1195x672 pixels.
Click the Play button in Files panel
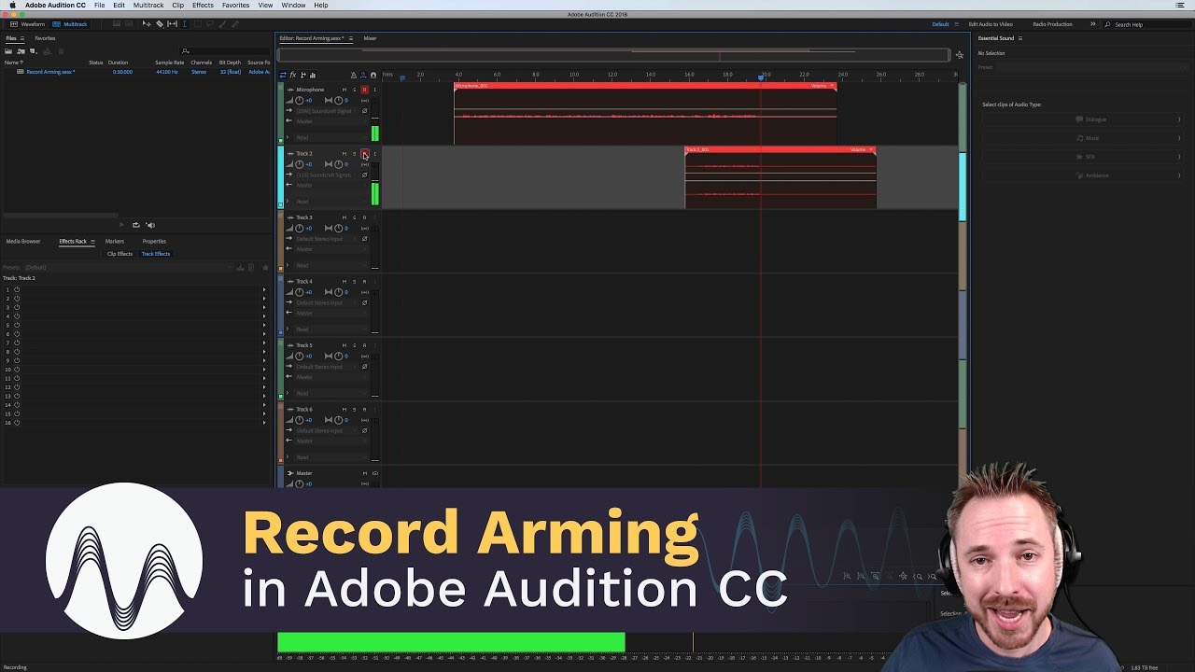coord(120,225)
